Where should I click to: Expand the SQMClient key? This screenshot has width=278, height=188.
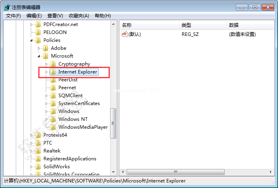(x=46, y=96)
